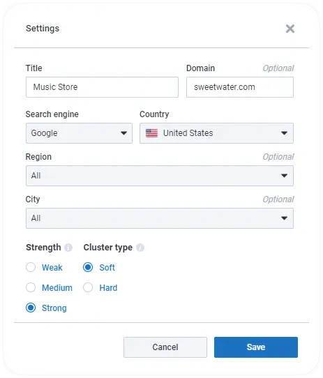This screenshot has height=378, width=323.
Task: Open the City dropdown
Action: (160, 218)
